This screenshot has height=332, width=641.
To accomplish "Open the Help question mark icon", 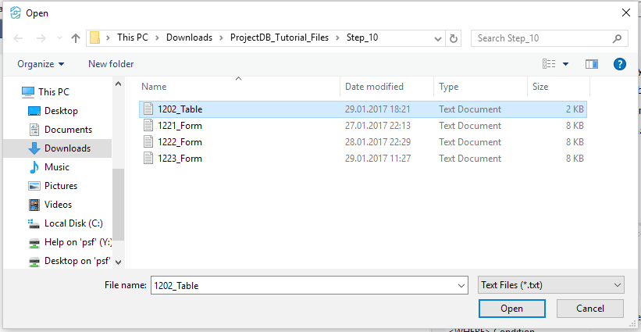I will click(620, 64).
